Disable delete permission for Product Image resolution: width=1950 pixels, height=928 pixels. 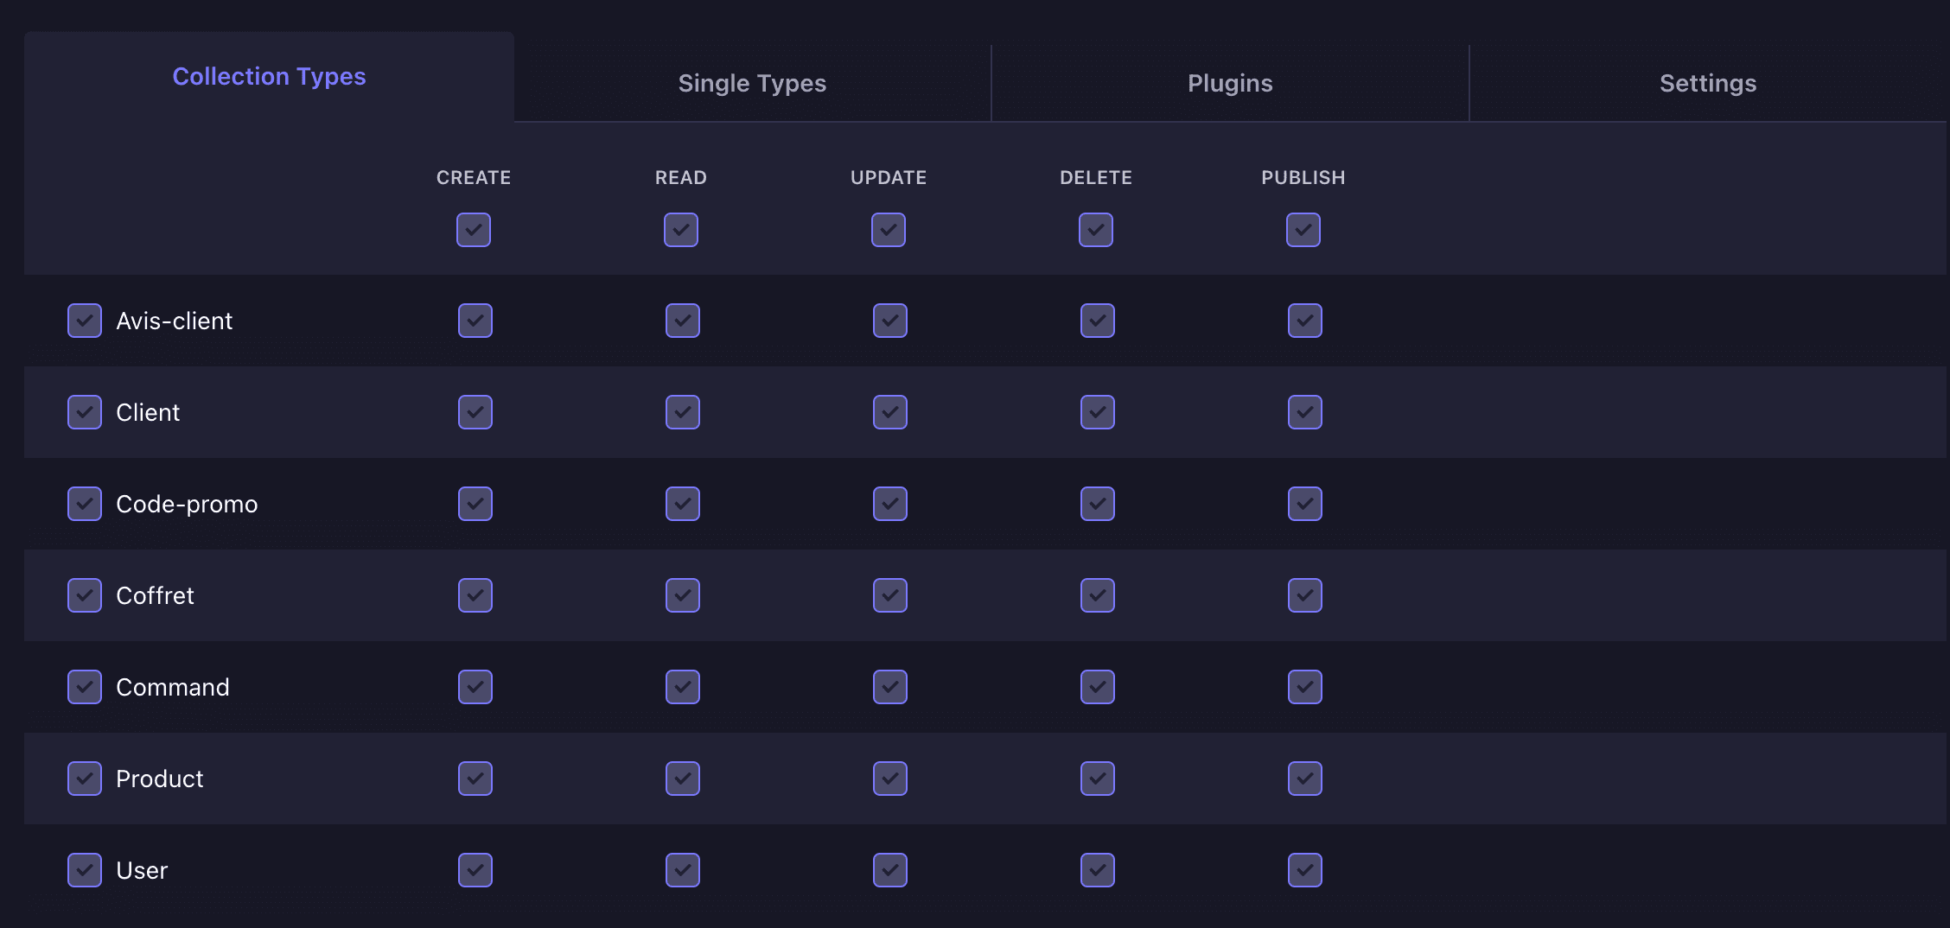[1098, 779]
